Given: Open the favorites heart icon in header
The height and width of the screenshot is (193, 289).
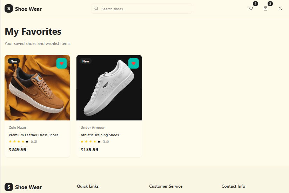Looking at the screenshot, I should (x=251, y=8).
